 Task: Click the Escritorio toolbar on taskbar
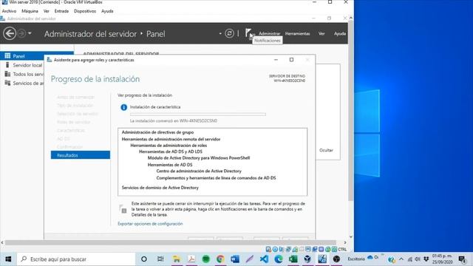click(x=356, y=259)
